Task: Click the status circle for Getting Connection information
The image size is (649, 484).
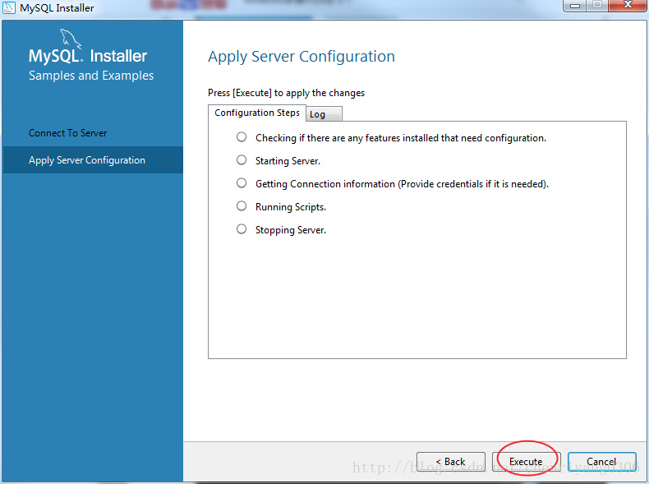Action: [x=242, y=183]
